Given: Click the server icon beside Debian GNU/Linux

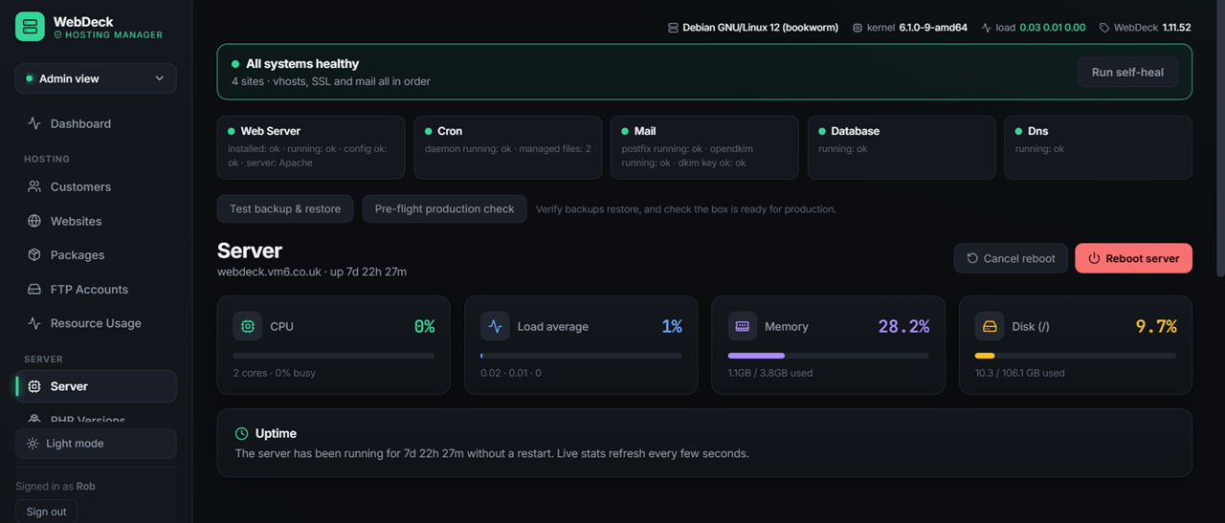Looking at the screenshot, I should click(x=673, y=28).
